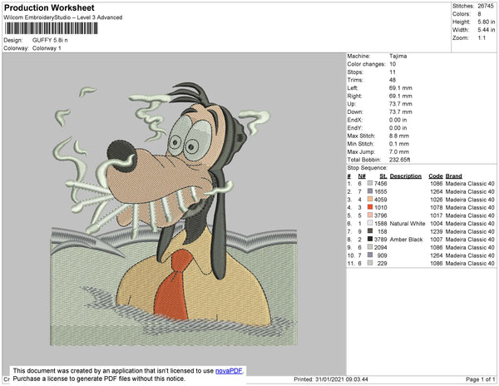The width and height of the screenshot is (499, 386).
Task: Click the Goofy embroidery design preview
Action: pyautogui.click(x=174, y=214)
